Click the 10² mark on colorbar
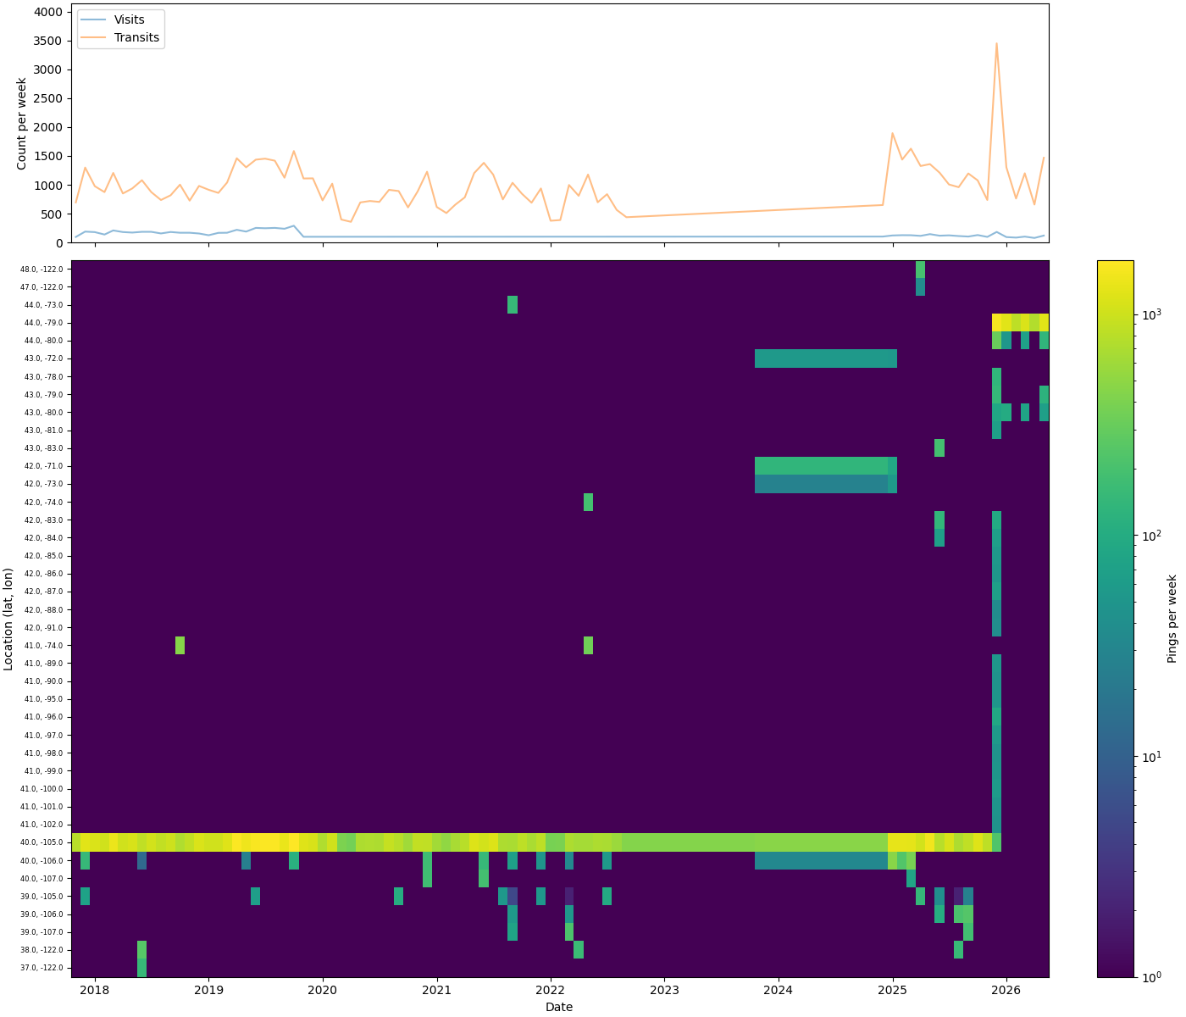The image size is (1186, 1017). pos(1151,536)
